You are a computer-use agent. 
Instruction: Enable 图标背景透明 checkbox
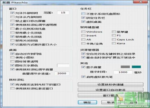pyautogui.click(x=12, y=61)
